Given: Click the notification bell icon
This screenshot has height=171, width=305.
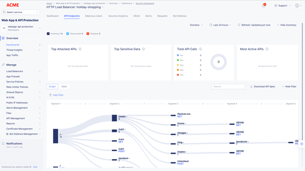Looking at the screenshot, I should tap(264, 6).
